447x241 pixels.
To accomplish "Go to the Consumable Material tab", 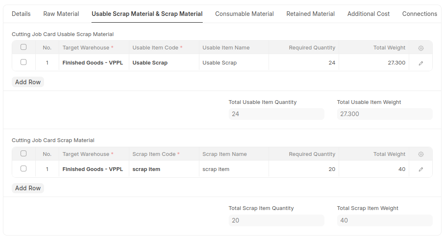I will 244,14.
